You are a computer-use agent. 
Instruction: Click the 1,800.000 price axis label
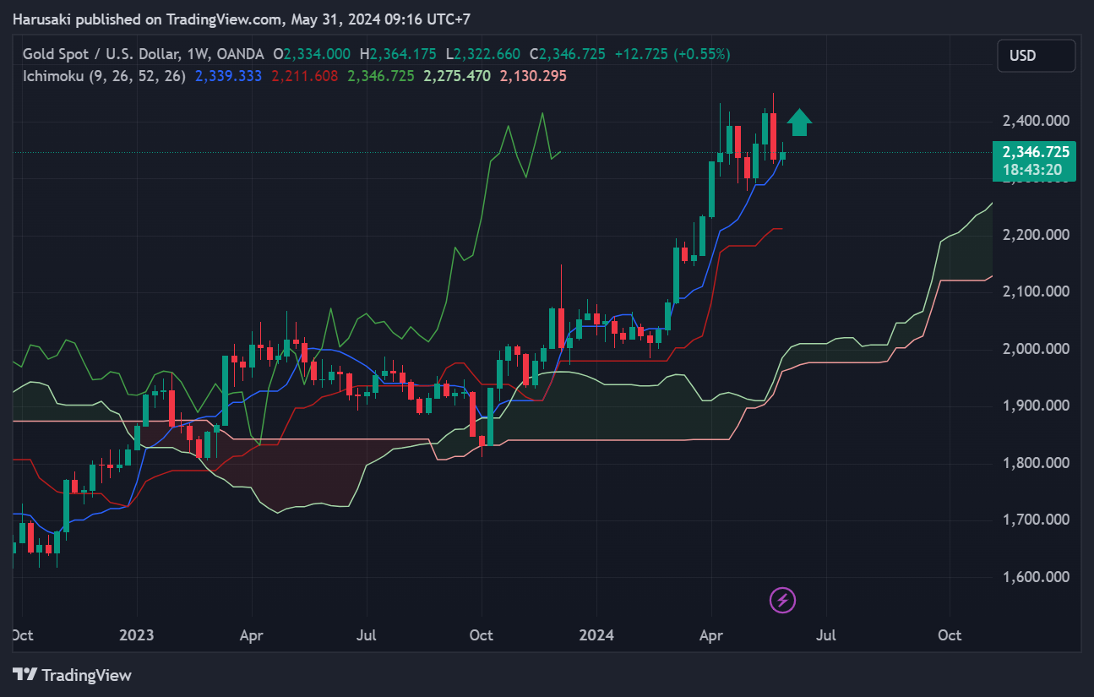coord(1036,463)
